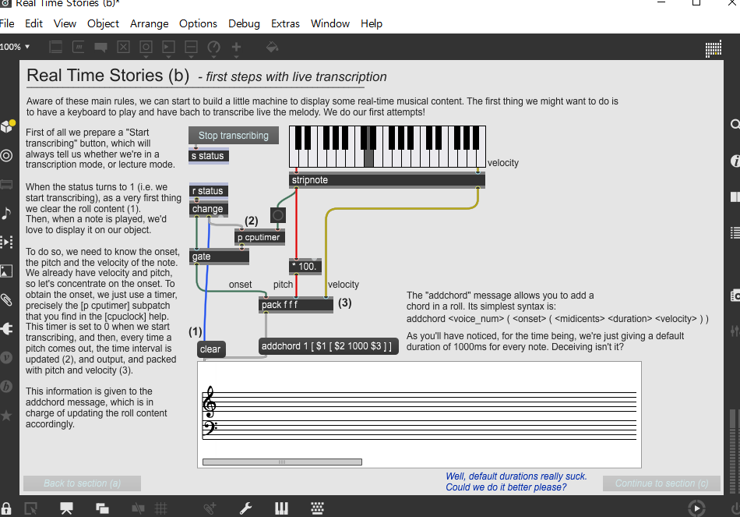Open the Format paint bucket palette
The width and height of the screenshot is (740, 517).
tap(272, 47)
